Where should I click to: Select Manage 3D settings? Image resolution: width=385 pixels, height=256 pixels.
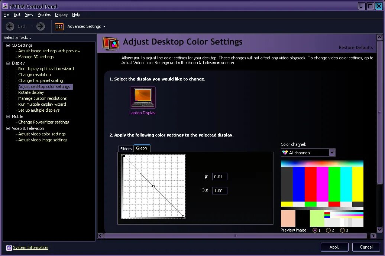36,57
